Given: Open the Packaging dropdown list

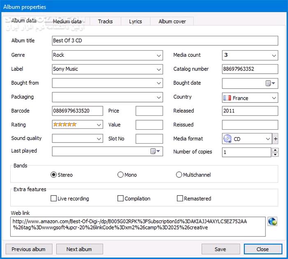Looking at the screenshot, I should (159, 98).
